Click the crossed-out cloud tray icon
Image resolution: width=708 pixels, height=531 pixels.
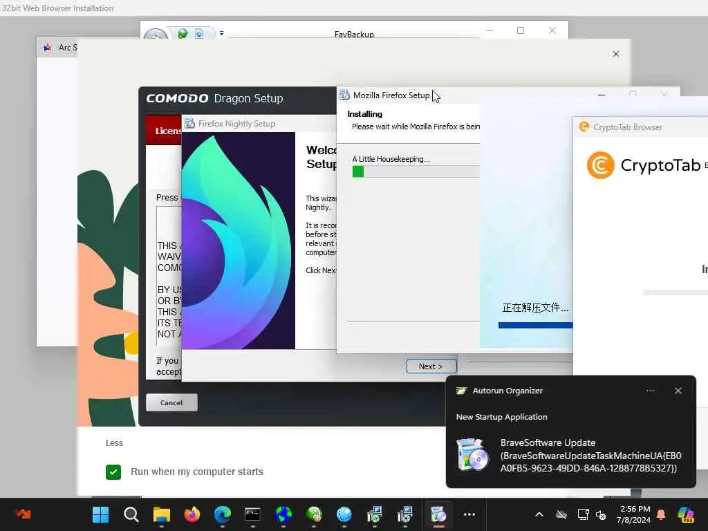pos(561,514)
